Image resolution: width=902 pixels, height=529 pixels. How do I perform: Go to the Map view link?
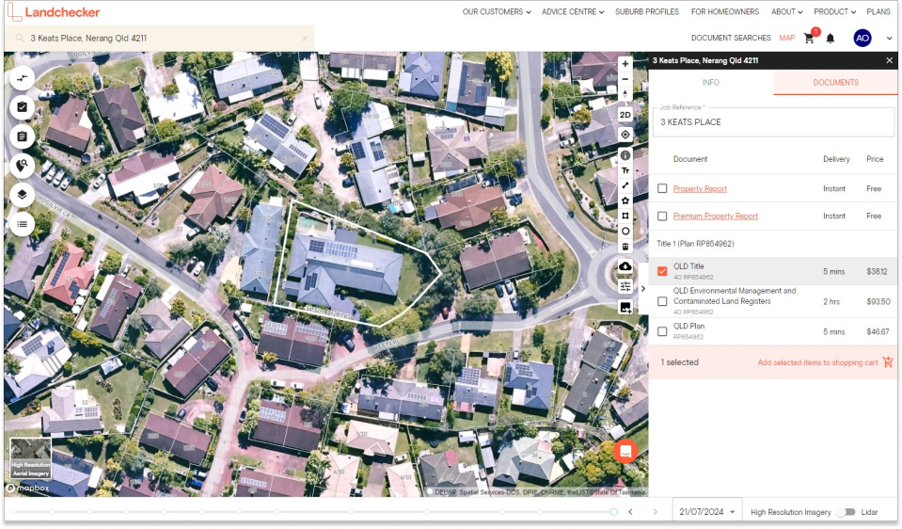(x=786, y=38)
